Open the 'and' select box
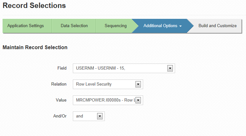246x136 pixels. click(x=89, y=116)
